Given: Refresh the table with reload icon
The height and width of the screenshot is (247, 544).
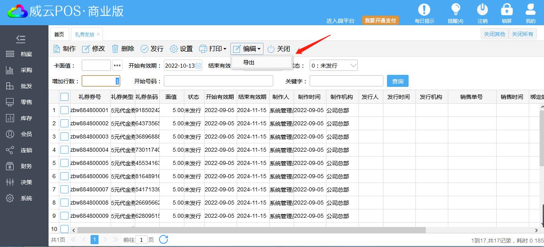Looking at the screenshot, I should 163,239.
